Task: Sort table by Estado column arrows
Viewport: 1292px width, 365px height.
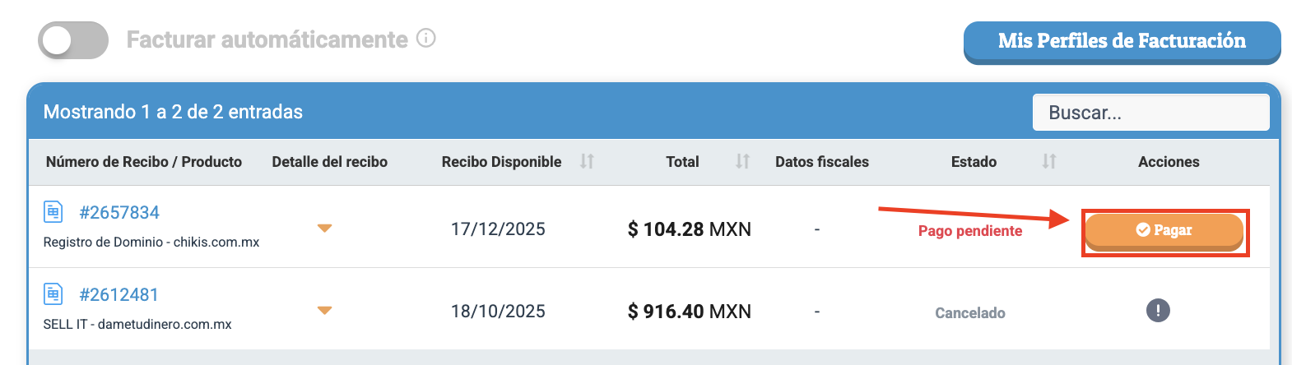Action: click(x=1048, y=161)
